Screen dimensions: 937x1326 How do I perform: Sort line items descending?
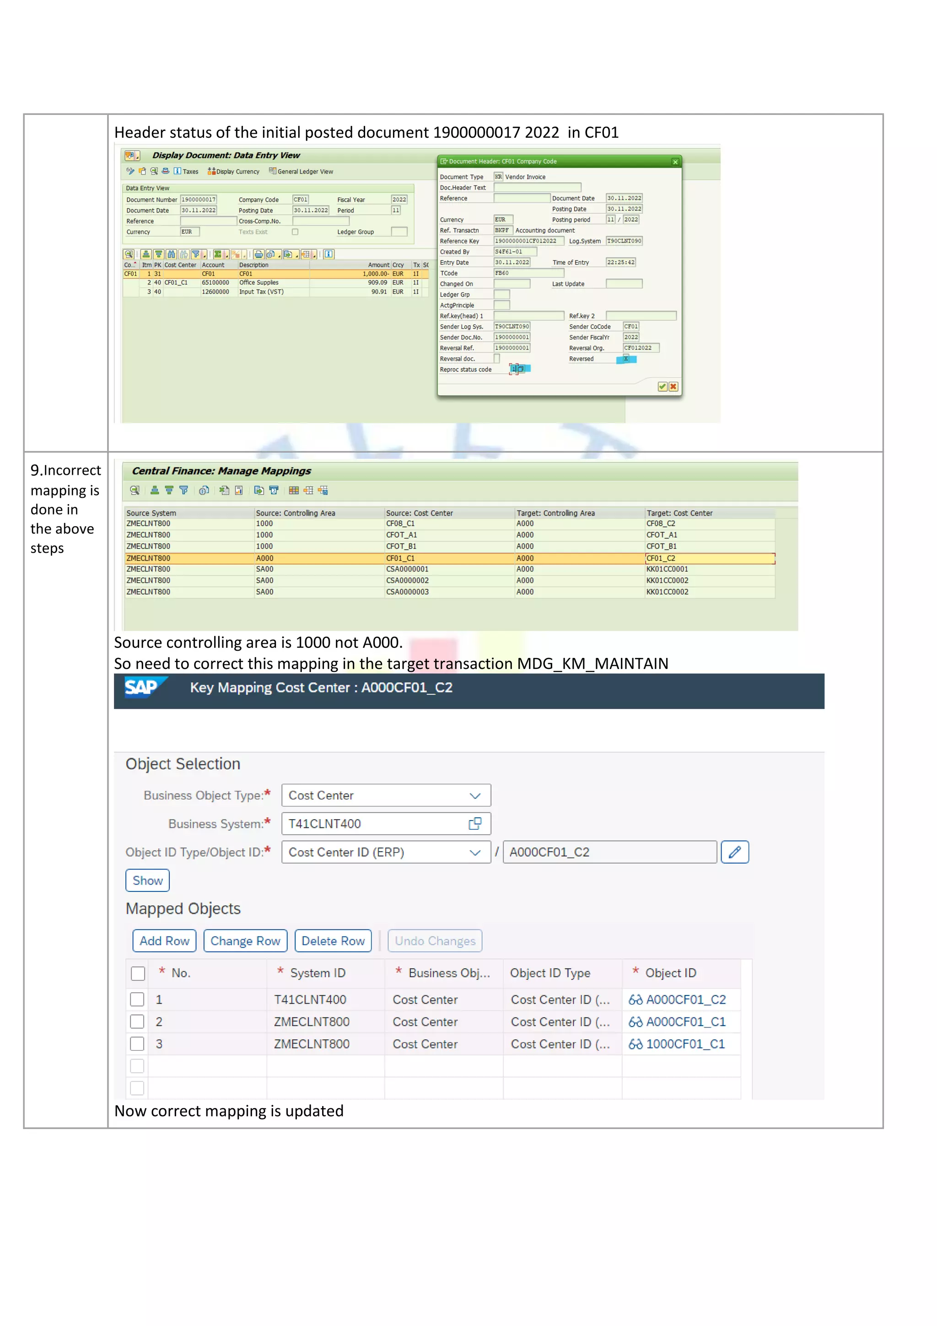[159, 254]
